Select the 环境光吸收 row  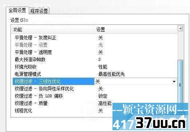click(95, 67)
